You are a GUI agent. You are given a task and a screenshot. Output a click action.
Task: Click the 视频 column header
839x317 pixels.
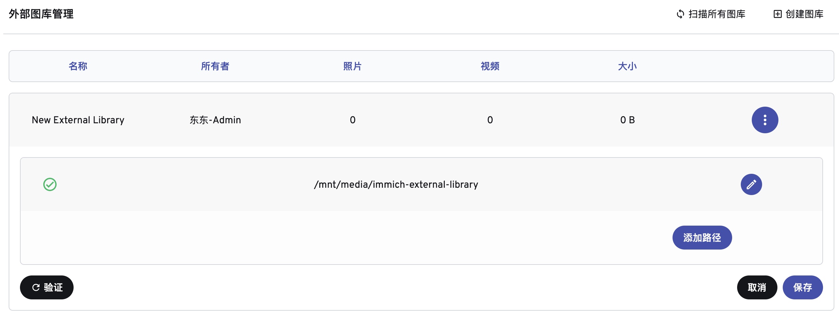click(490, 66)
